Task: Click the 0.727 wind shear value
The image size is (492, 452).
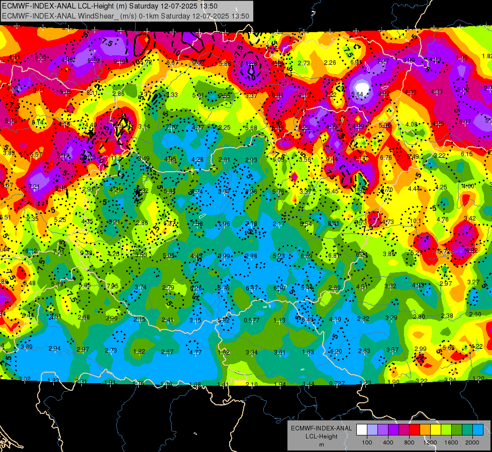Action: (x=337, y=383)
